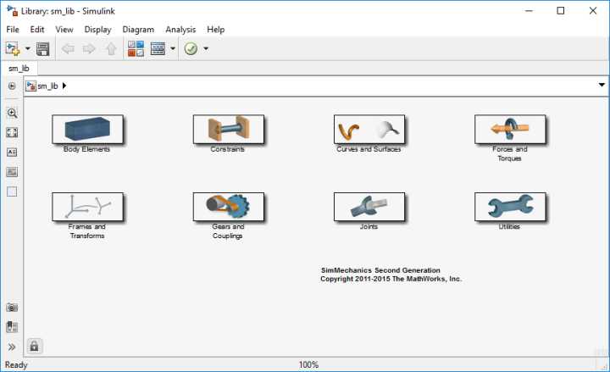Open the File menu
Viewport: 610px width, 372px height.
click(13, 30)
